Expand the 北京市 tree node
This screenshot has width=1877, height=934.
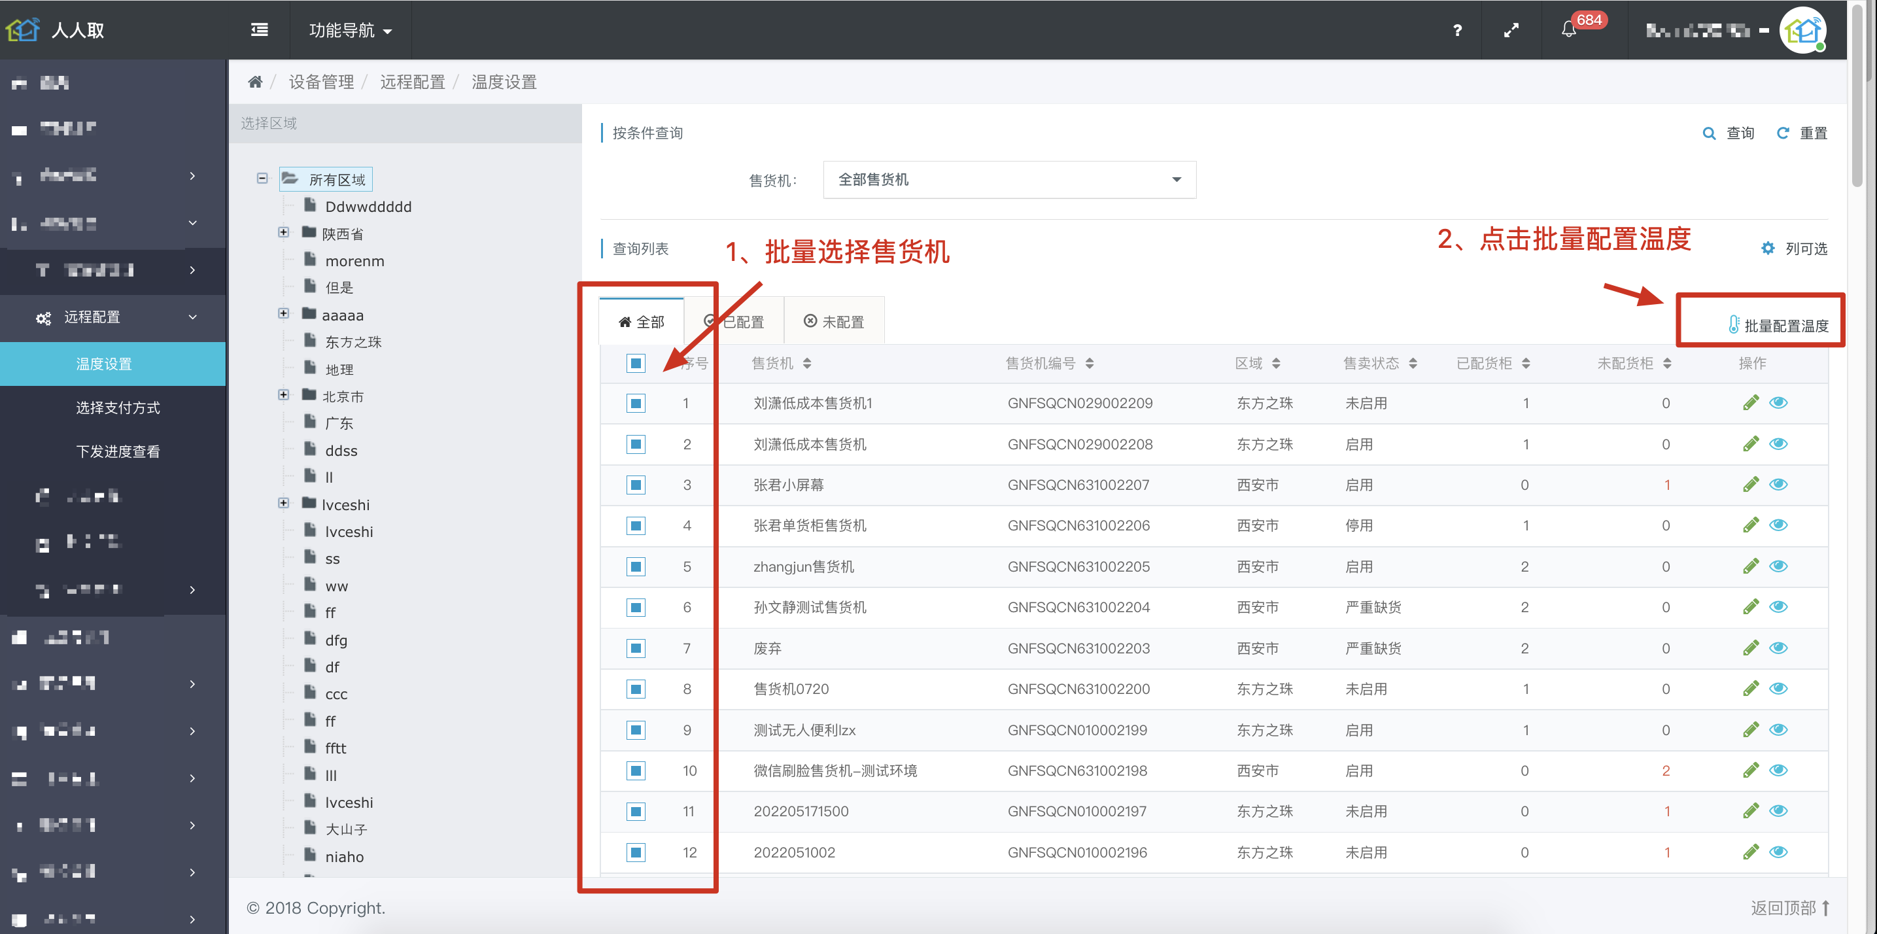point(283,395)
